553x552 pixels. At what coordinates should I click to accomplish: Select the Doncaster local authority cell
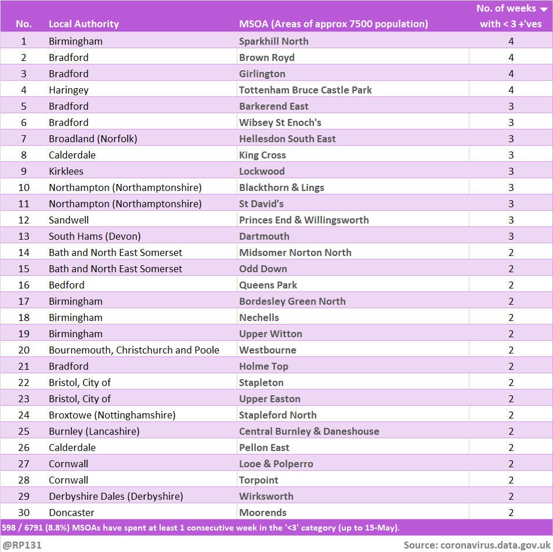click(x=71, y=513)
